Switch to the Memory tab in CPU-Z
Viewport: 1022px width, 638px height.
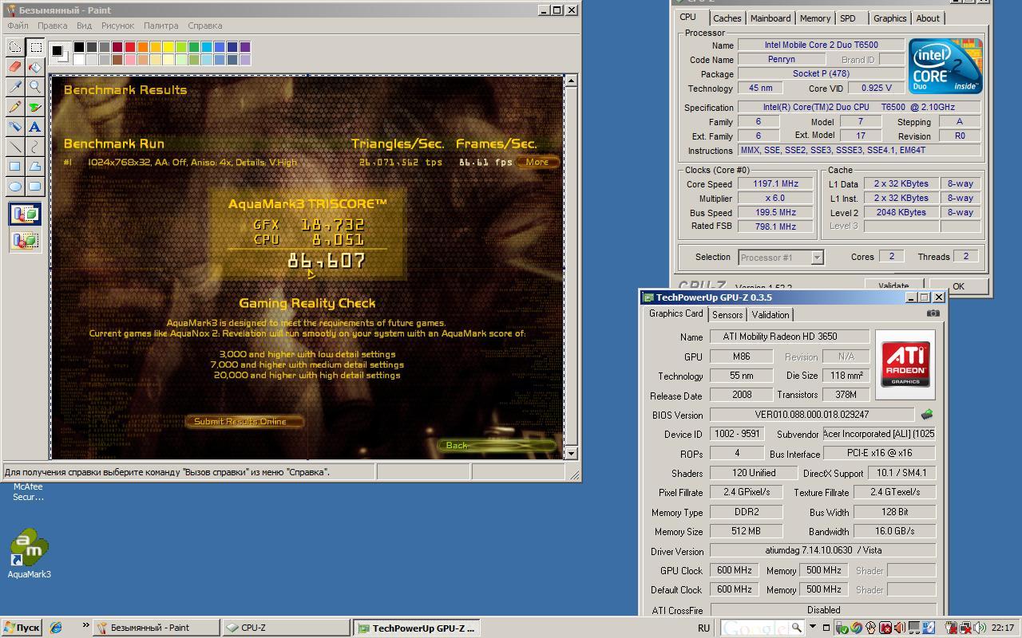coord(814,18)
